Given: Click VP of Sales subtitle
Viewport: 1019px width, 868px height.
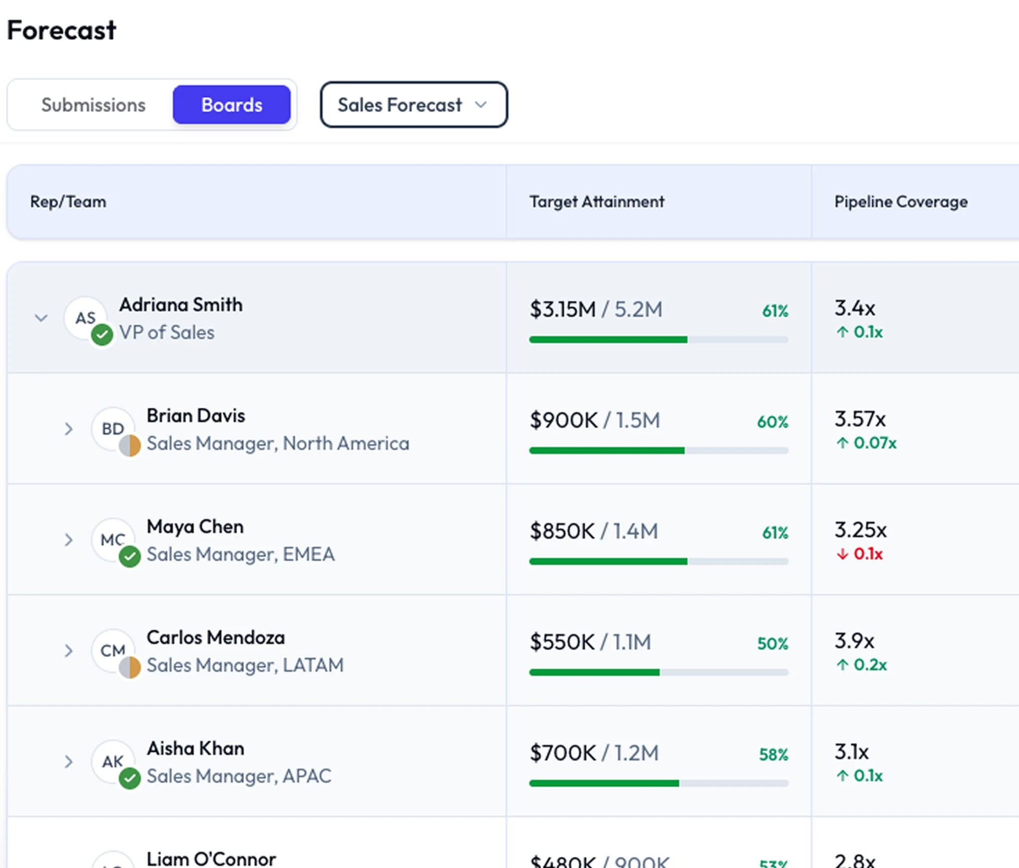Looking at the screenshot, I should [167, 333].
